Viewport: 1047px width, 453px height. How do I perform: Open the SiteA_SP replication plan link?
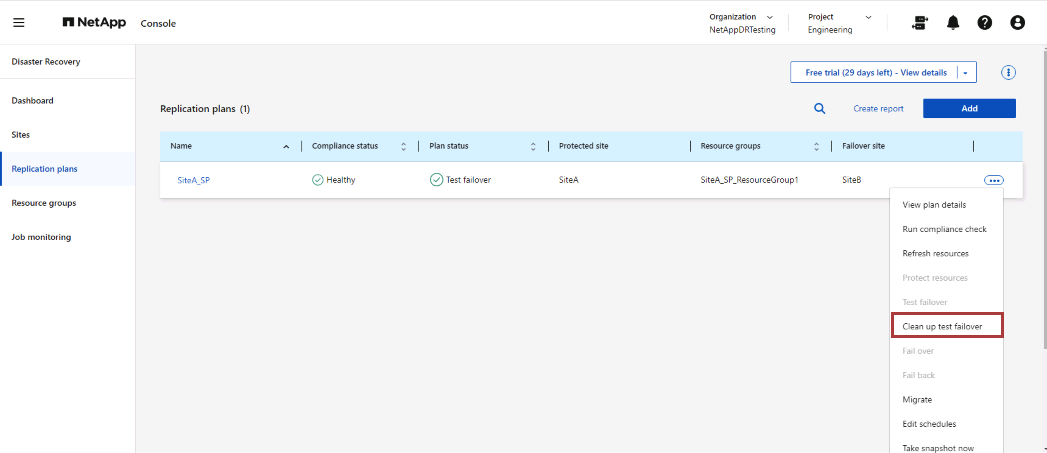193,180
